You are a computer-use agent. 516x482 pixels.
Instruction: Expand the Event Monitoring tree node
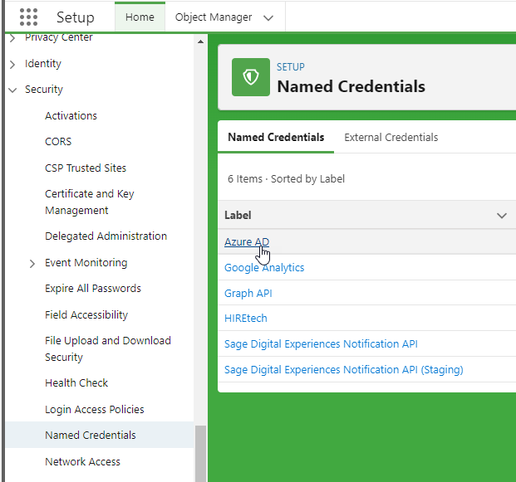[x=32, y=263]
